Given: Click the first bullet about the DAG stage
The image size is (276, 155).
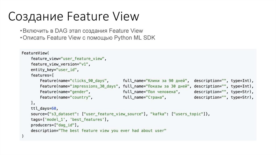Looking at the screenshot, I should [x=83, y=31].
